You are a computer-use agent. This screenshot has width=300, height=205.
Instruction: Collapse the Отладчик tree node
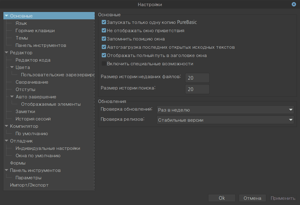click(6, 141)
